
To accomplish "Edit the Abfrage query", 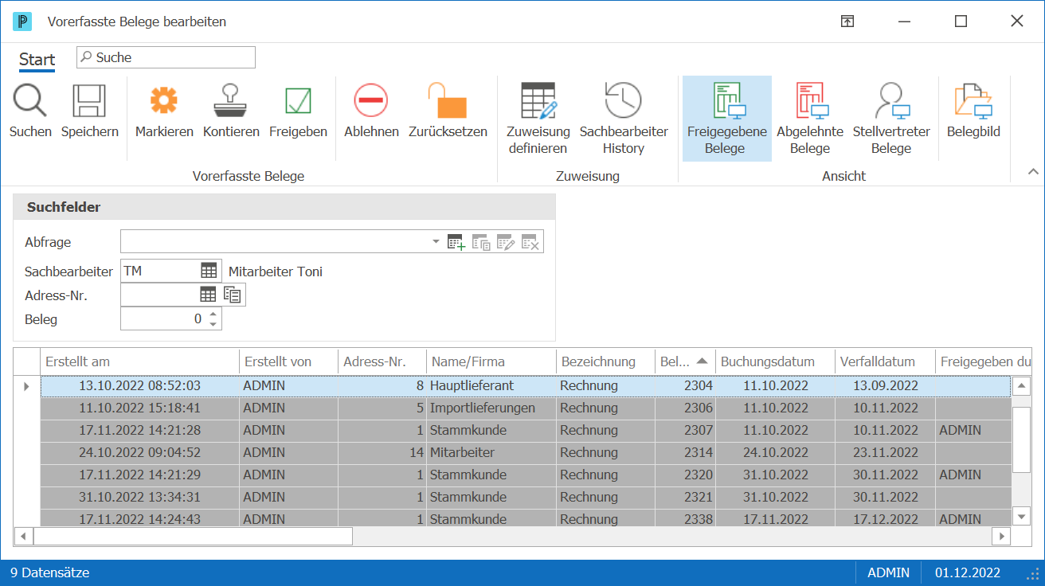I will click(506, 242).
